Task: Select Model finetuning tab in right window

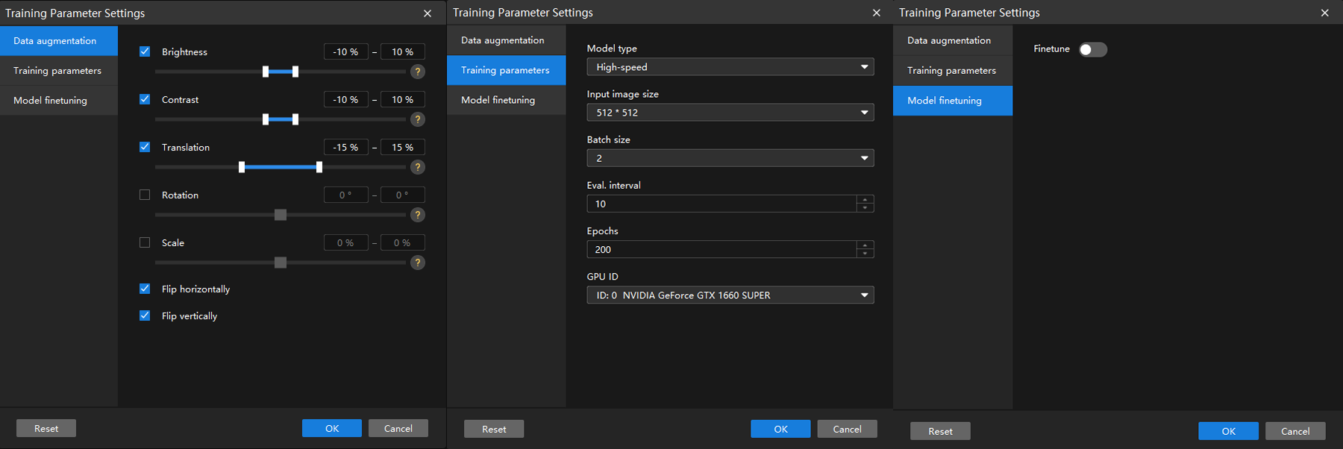Action: pyautogui.click(x=953, y=101)
